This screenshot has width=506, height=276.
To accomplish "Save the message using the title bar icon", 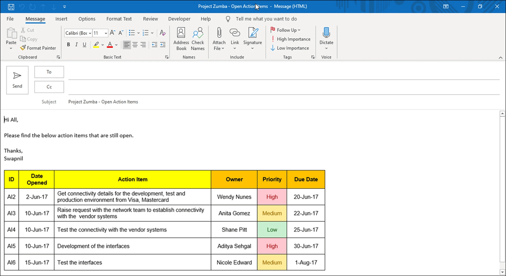I will point(11,7).
